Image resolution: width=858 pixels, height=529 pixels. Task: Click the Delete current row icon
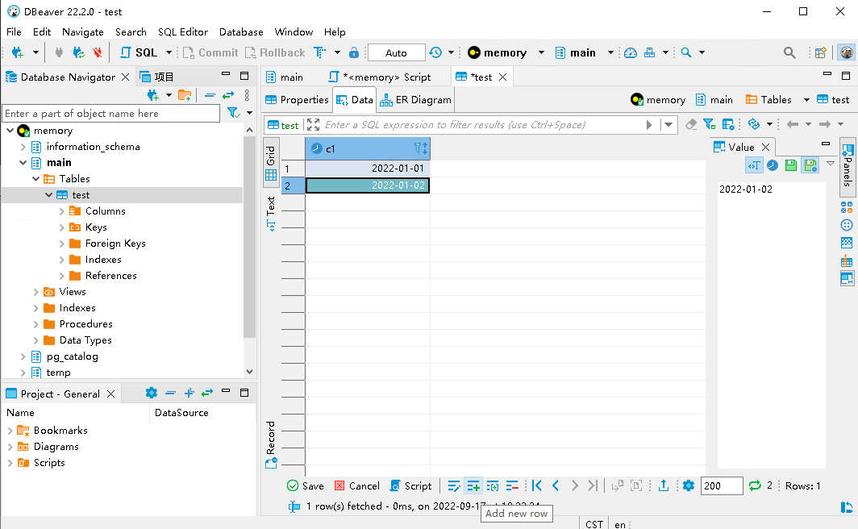tap(512, 485)
